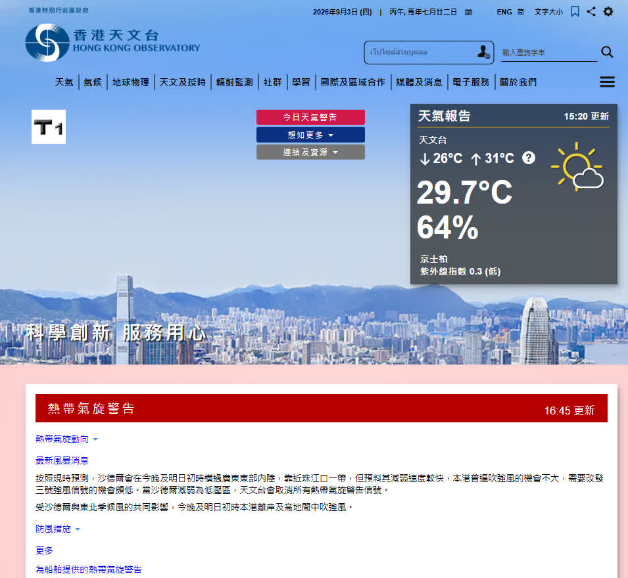Open the 地球物理 menu item
The image size is (628, 578).
(x=131, y=82)
